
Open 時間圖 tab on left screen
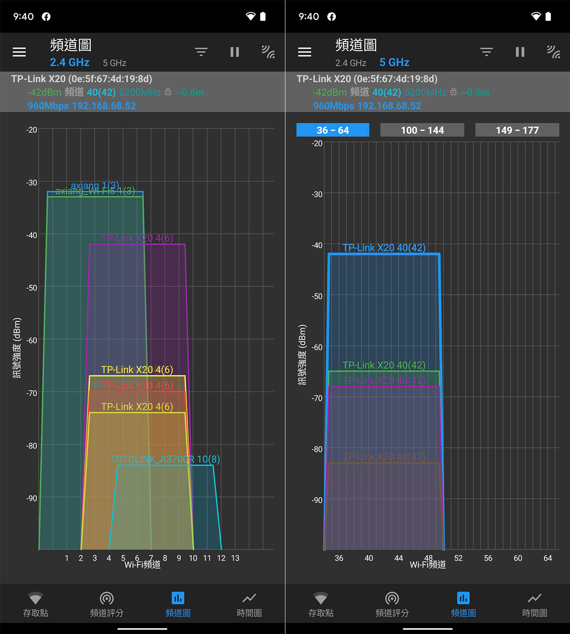pyautogui.click(x=249, y=605)
